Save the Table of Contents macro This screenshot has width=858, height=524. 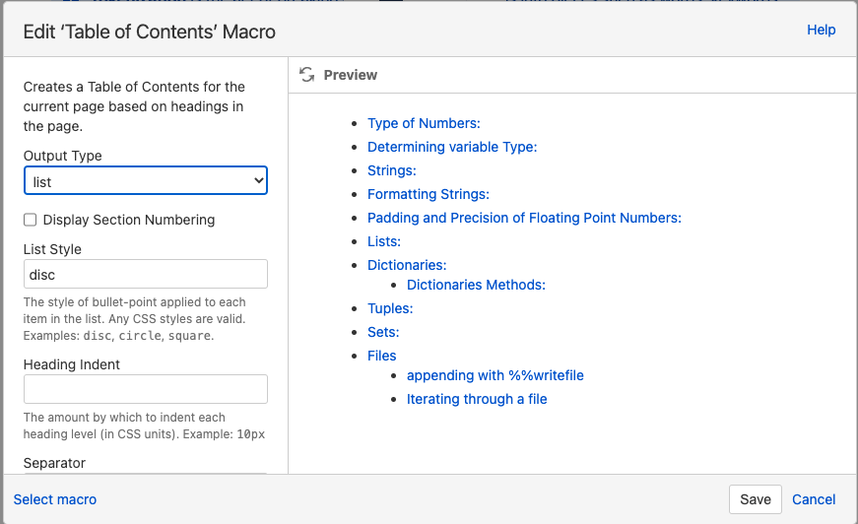(756, 499)
